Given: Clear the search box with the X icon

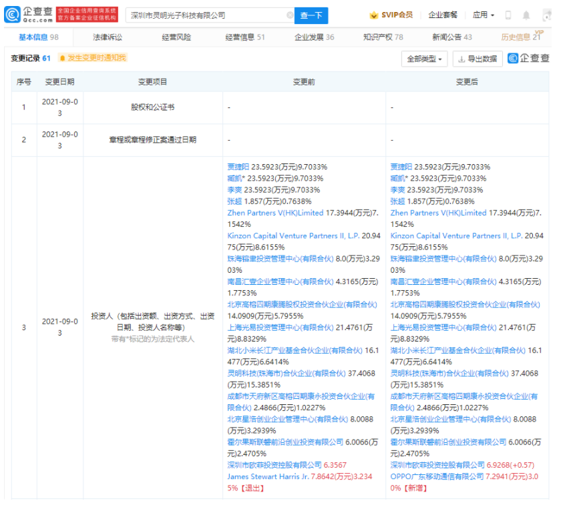Looking at the screenshot, I should point(289,15).
